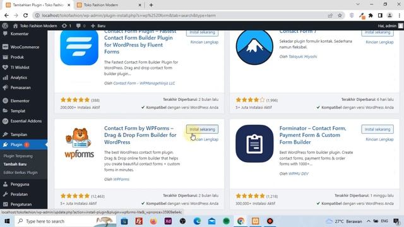Click the WordPress logo in admin bar
Screen dimensions: 404x227
(5, 26)
